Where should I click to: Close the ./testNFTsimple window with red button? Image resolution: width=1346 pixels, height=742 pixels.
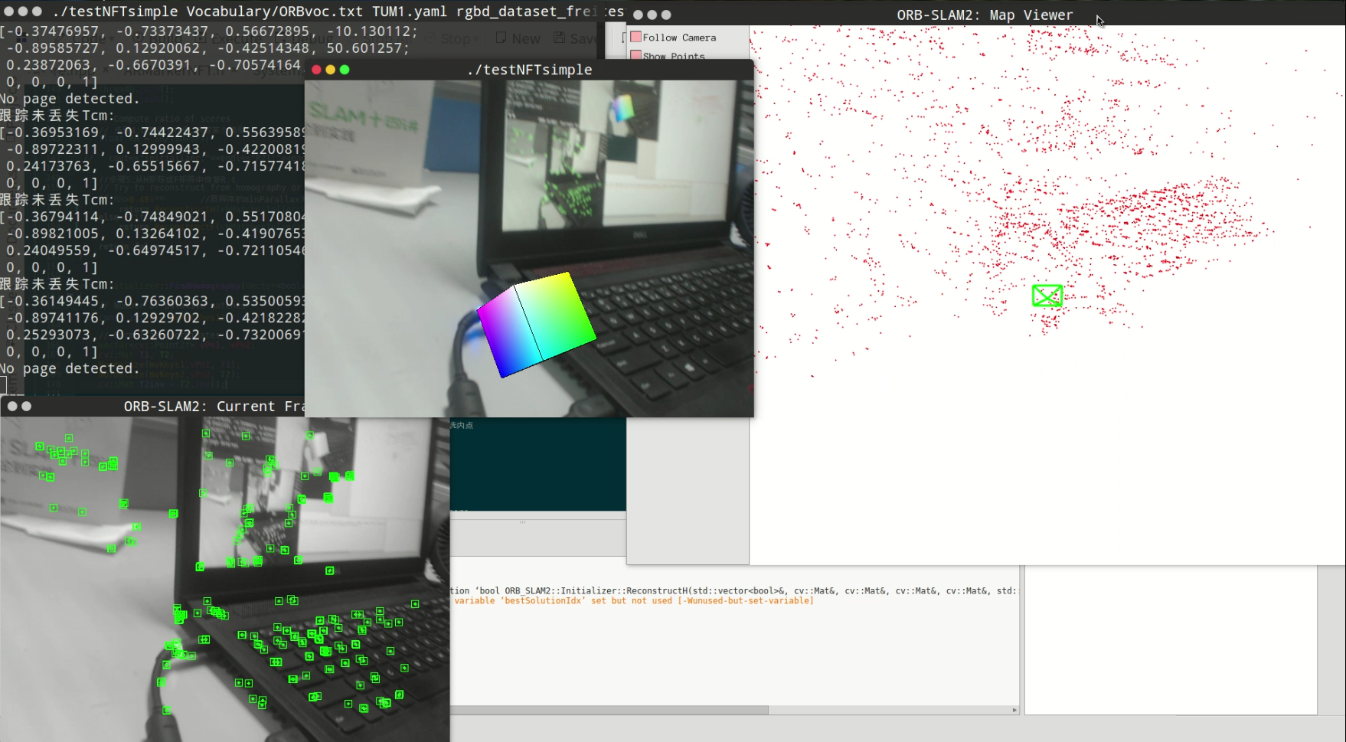pos(316,70)
